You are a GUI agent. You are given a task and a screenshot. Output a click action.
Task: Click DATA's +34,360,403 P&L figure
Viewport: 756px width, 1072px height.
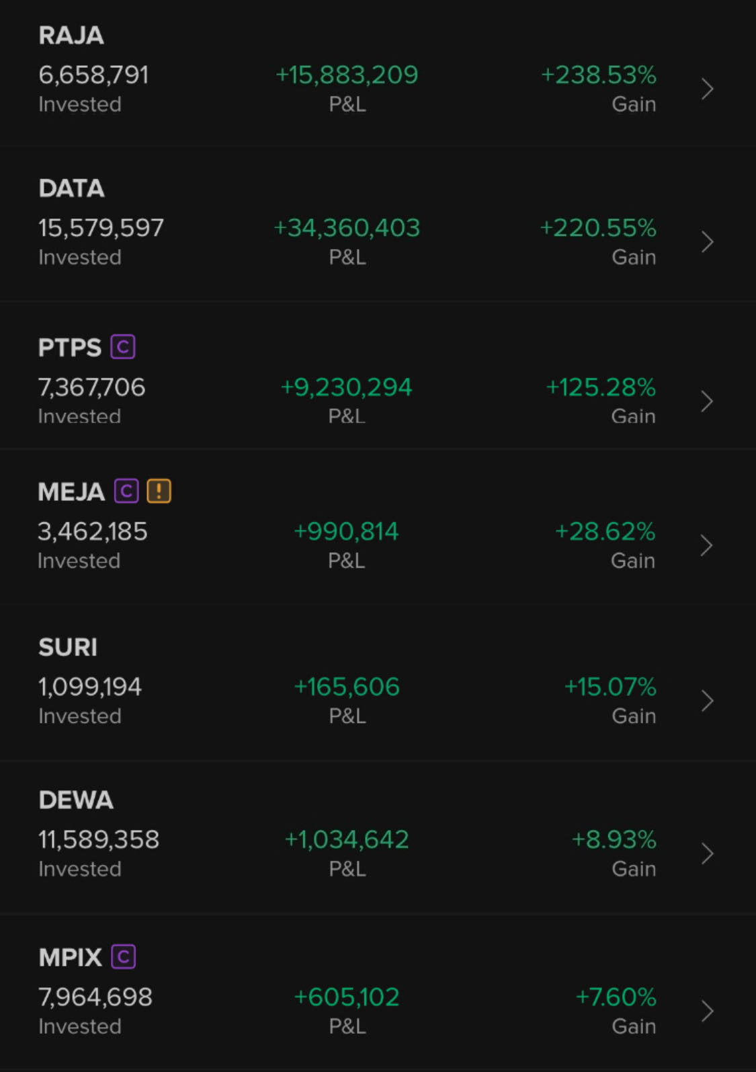(x=347, y=228)
